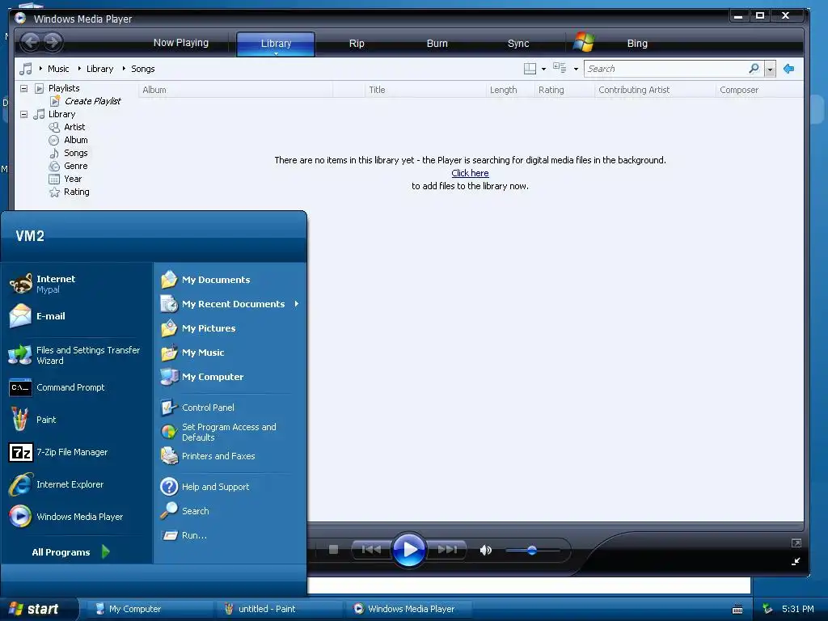The image size is (828, 621).
Task: Open My Documents from Start menu
Action: (230, 279)
